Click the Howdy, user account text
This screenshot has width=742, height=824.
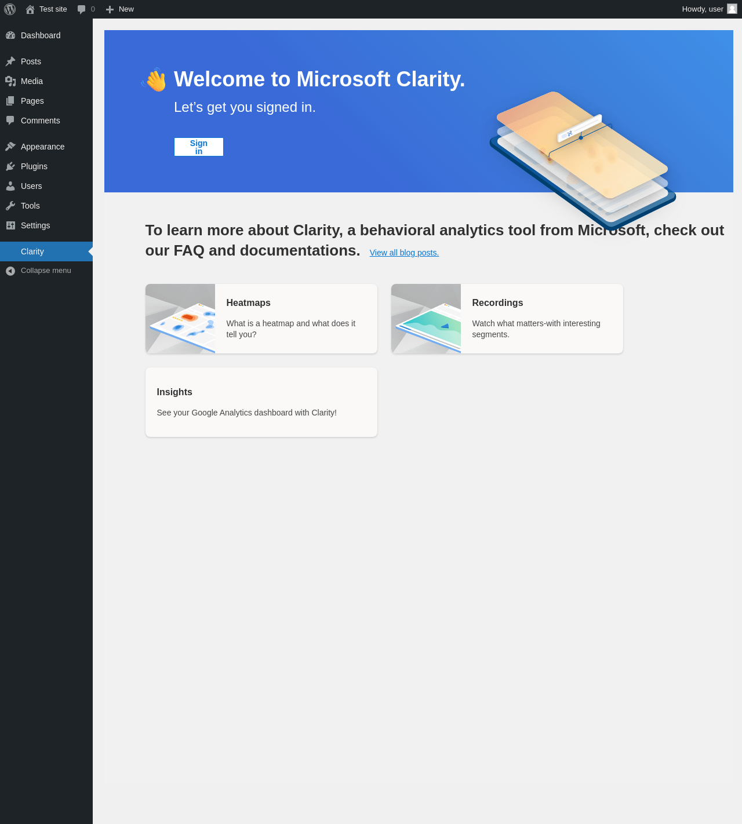(x=703, y=9)
